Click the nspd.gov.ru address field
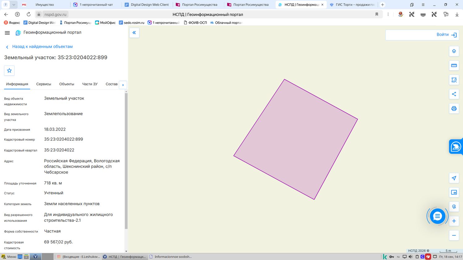 [55, 14]
